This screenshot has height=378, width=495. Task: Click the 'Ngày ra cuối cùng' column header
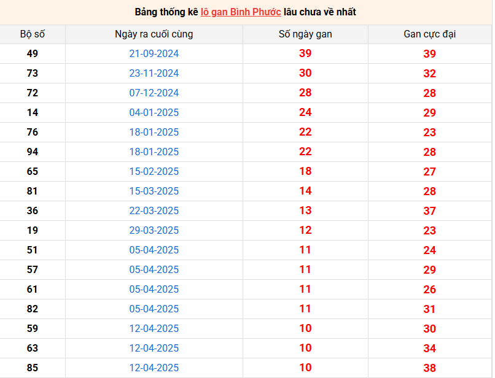(154, 34)
